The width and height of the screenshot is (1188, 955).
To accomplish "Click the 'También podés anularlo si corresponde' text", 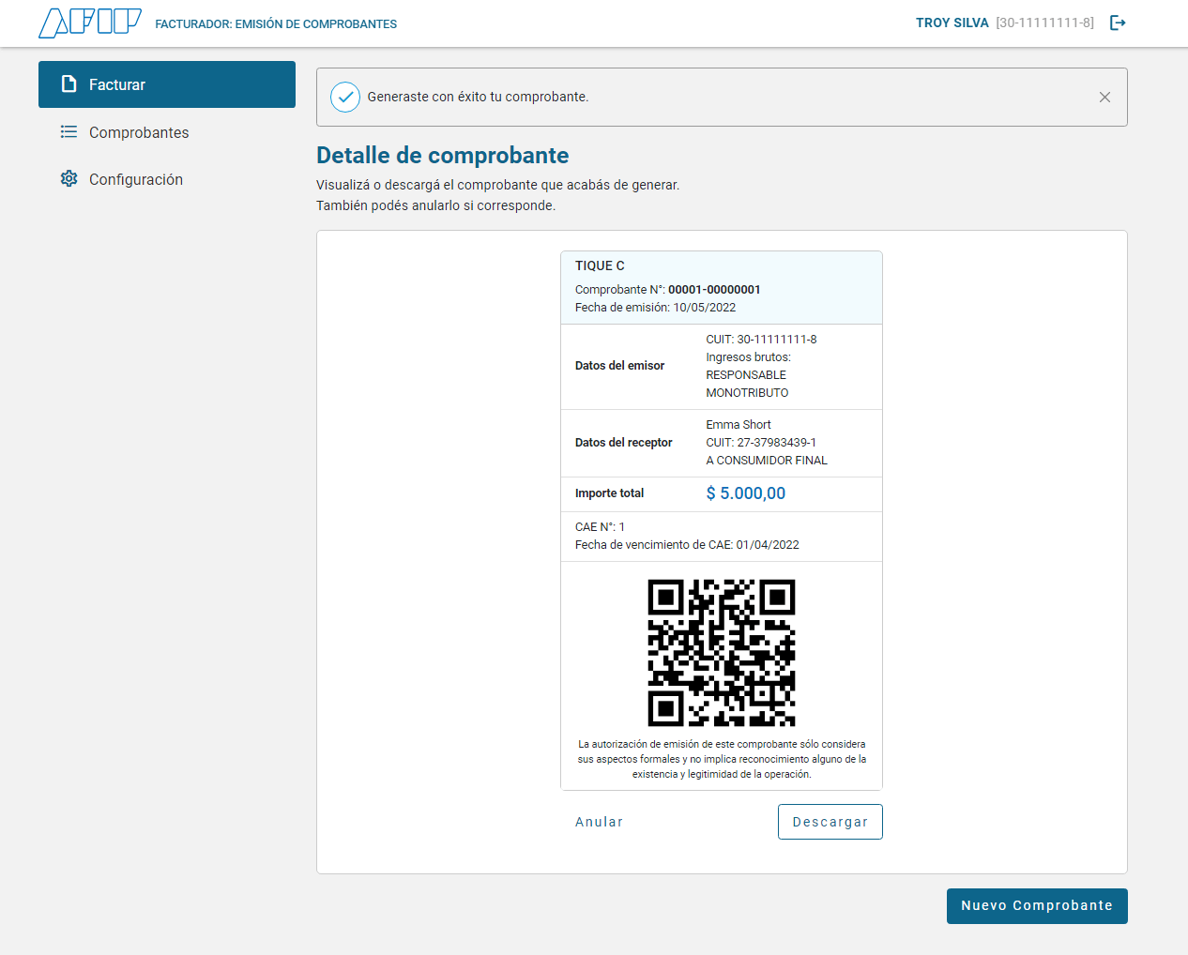I will (435, 205).
